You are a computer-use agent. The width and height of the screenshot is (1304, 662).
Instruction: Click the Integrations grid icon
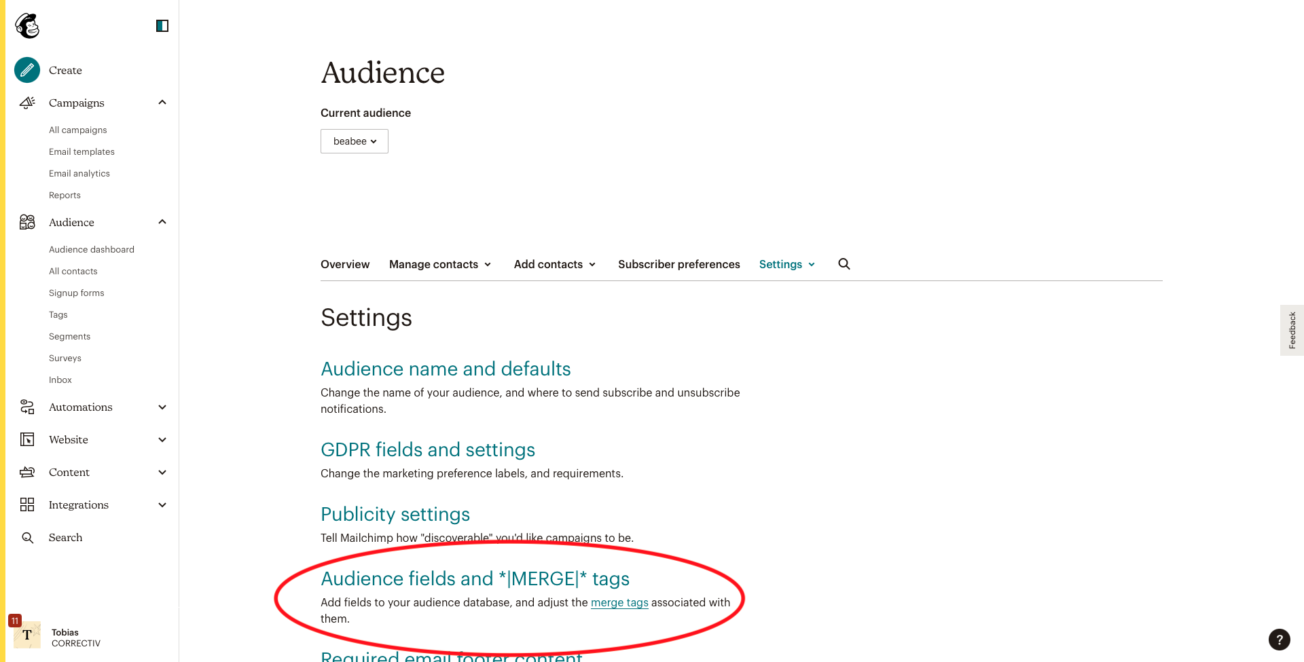click(27, 504)
